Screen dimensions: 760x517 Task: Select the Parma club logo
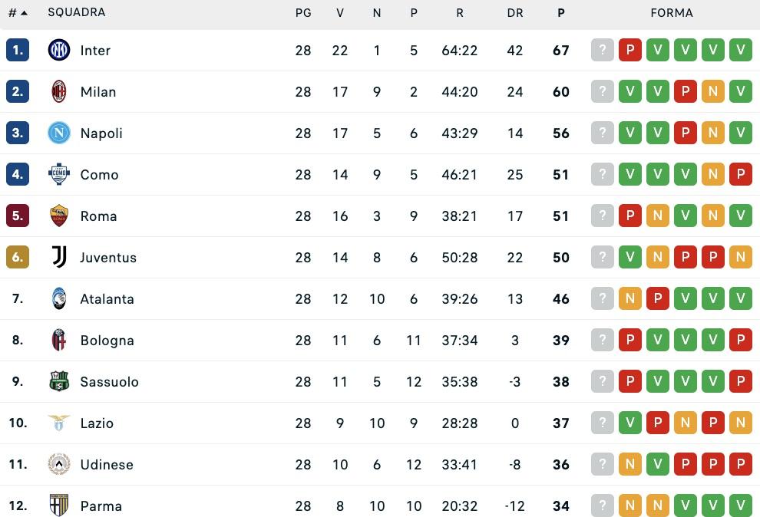coord(58,506)
